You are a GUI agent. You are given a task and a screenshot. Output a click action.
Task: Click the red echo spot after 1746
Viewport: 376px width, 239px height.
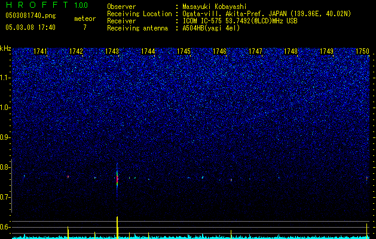(x=231, y=180)
